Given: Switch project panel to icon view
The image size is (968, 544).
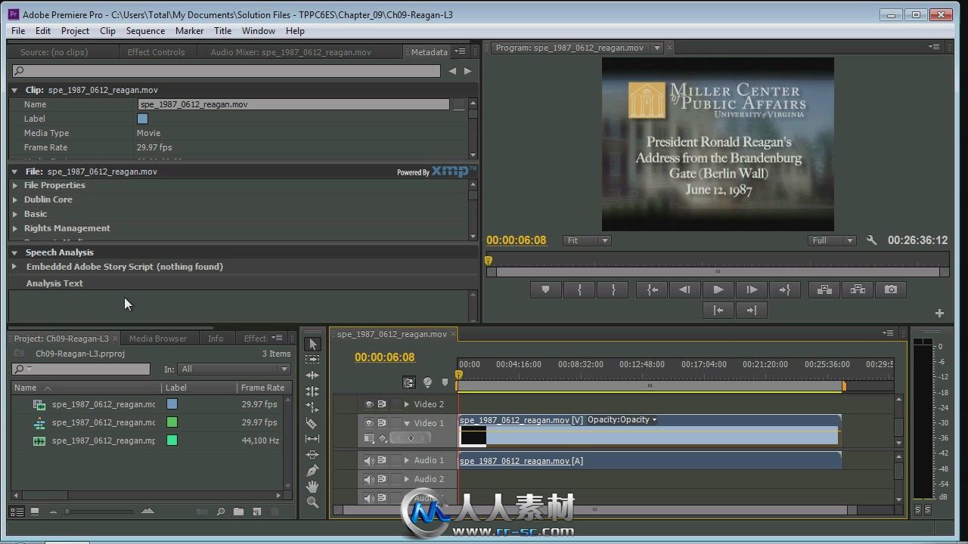Looking at the screenshot, I should [34, 512].
